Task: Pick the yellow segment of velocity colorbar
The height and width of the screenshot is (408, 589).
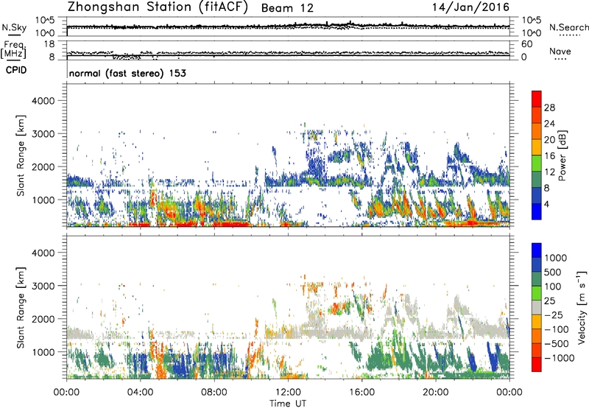Action: point(537,322)
